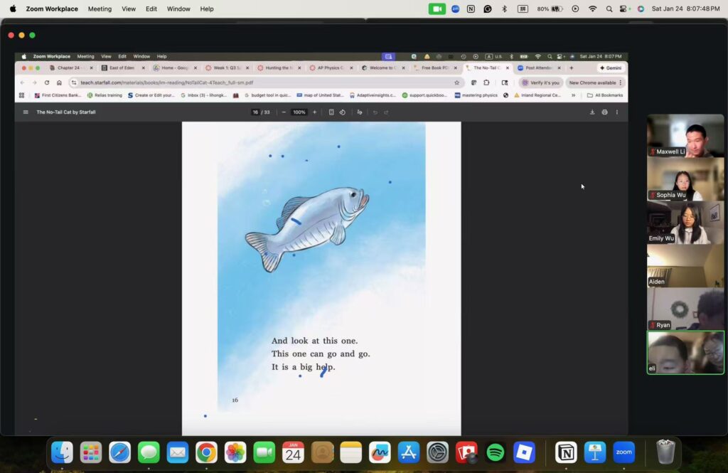Click the New Chrome available button
Viewport: 728px width, 473px height.
click(593, 83)
